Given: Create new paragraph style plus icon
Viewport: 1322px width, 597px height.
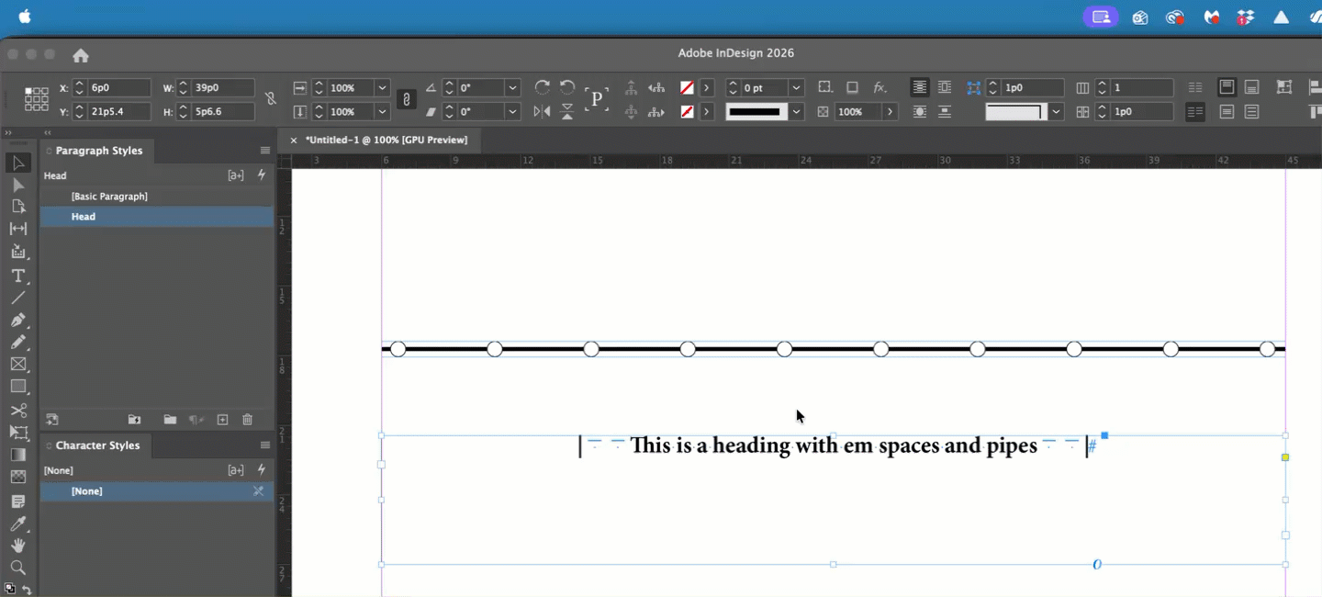Looking at the screenshot, I should [222, 420].
